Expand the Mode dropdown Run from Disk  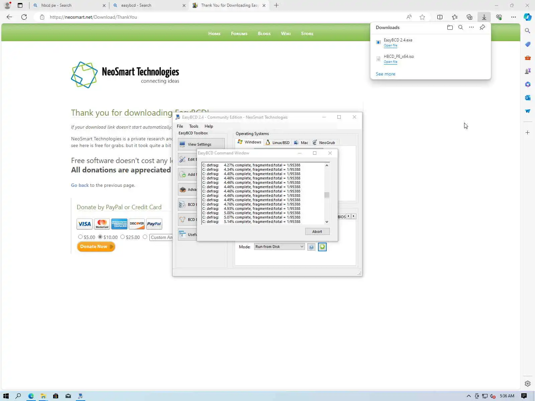(279, 247)
